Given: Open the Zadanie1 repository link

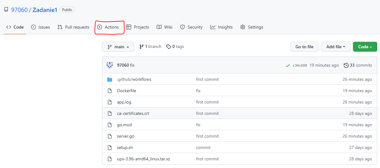Looking at the screenshot, I should point(45,10).
